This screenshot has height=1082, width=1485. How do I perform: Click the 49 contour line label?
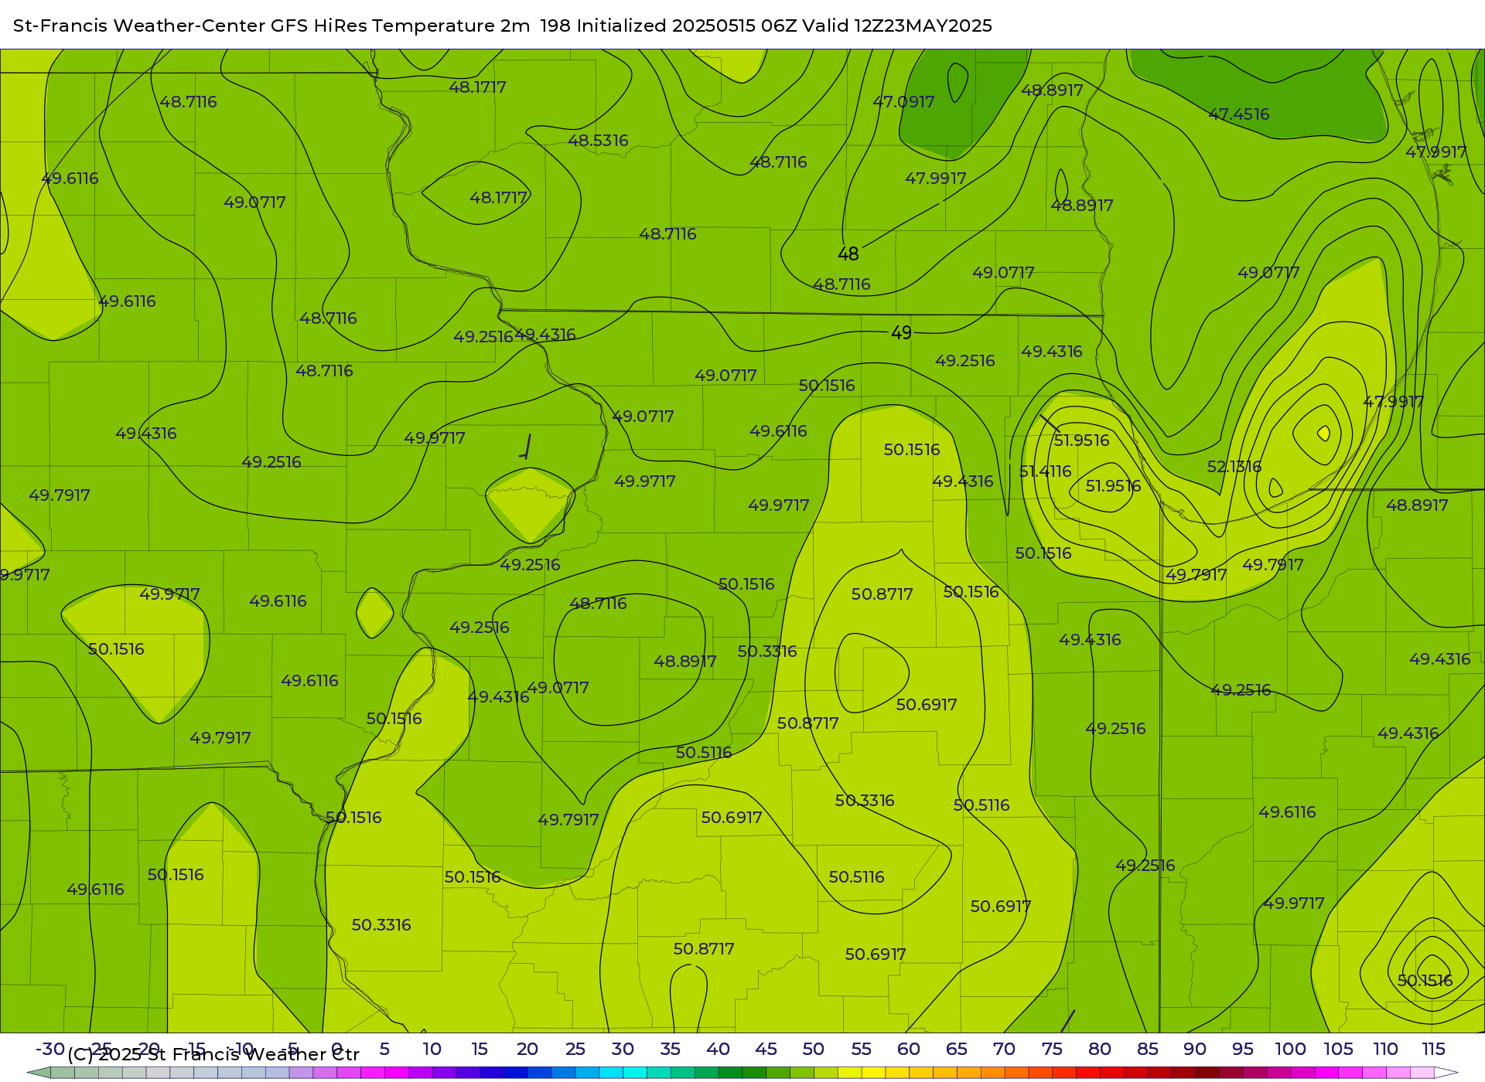[902, 333]
